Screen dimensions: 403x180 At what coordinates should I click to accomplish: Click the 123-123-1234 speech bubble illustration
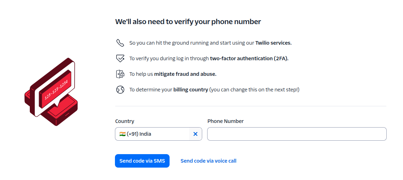pyautogui.click(x=55, y=88)
